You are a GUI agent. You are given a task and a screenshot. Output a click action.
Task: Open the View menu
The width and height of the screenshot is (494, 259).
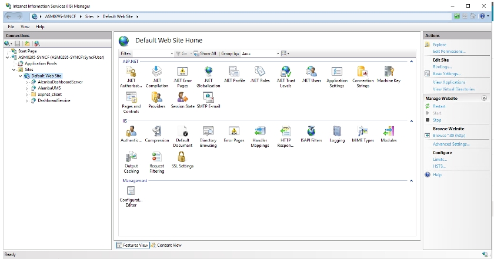(25, 26)
